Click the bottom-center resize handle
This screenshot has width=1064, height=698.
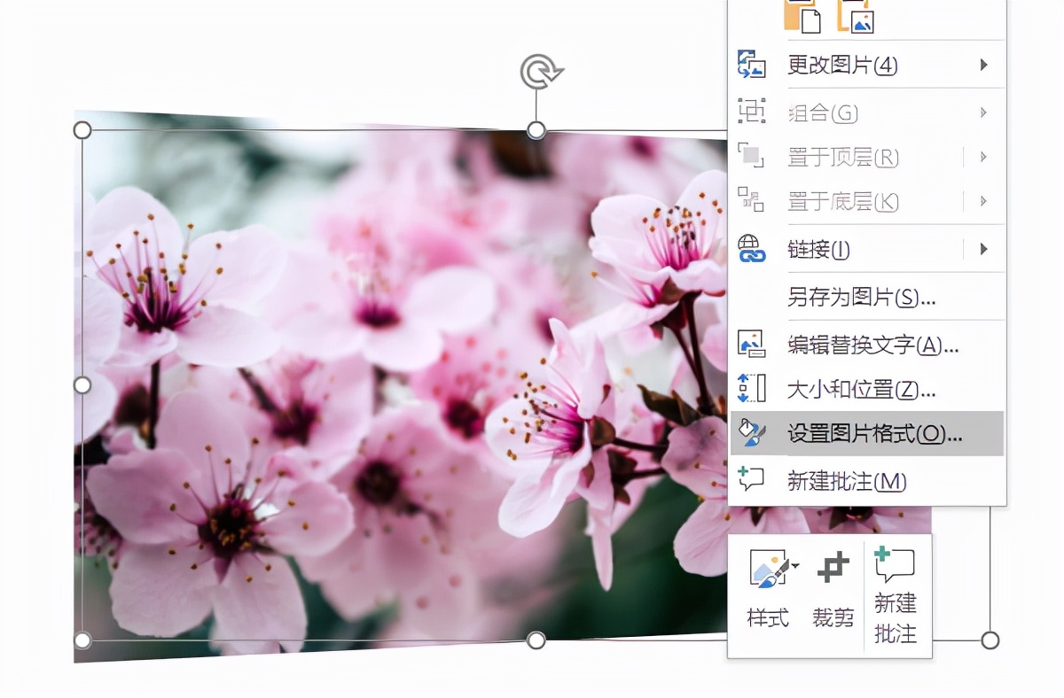[x=536, y=640]
